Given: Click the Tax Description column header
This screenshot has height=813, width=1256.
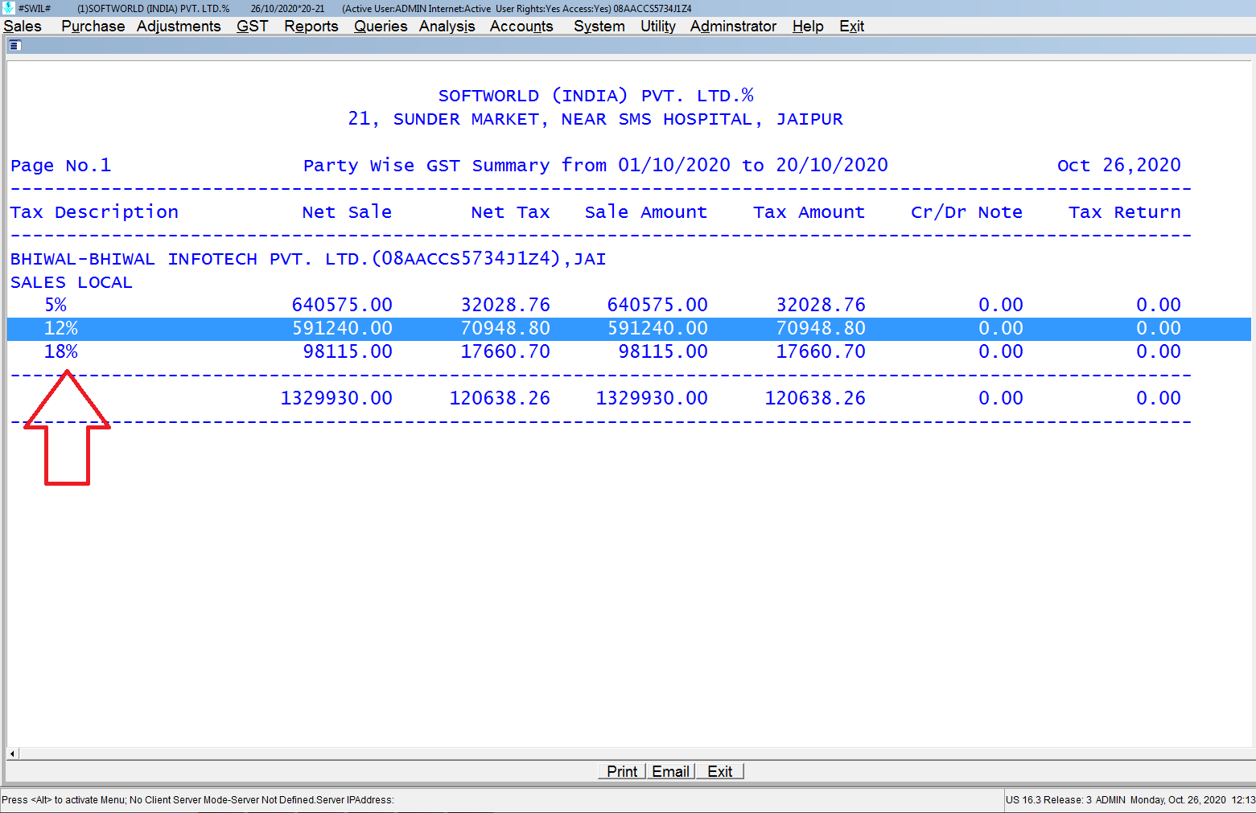Looking at the screenshot, I should pyautogui.click(x=94, y=212).
